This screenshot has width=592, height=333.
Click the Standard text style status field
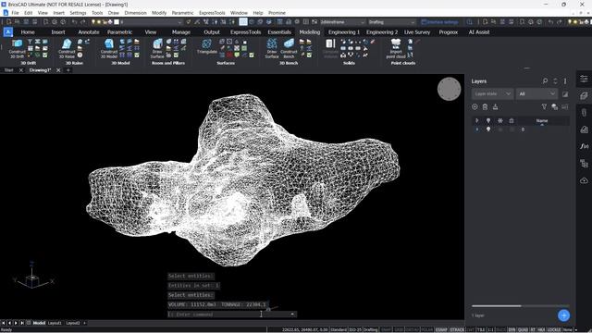pyautogui.click(x=339, y=329)
